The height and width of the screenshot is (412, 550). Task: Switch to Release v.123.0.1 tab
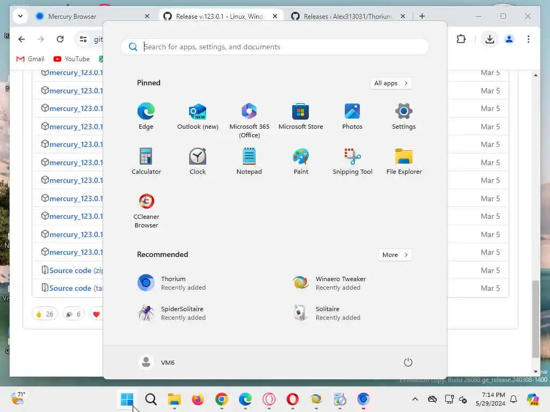[x=220, y=16]
